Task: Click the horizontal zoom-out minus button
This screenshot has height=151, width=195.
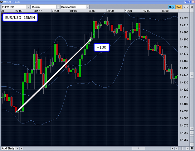Action: [177, 148]
